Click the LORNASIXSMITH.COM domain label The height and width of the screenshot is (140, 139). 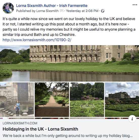pyautogui.click(x=20, y=123)
